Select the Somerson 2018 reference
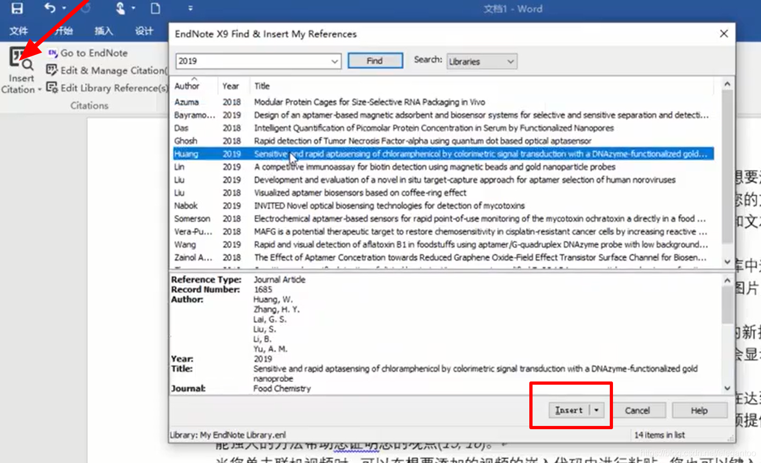Image resolution: width=761 pixels, height=463 pixels. point(443,218)
